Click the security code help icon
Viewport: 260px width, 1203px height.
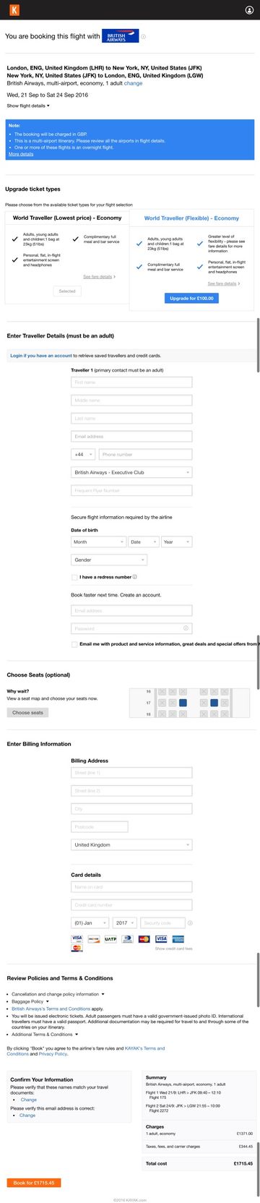point(191,922)
